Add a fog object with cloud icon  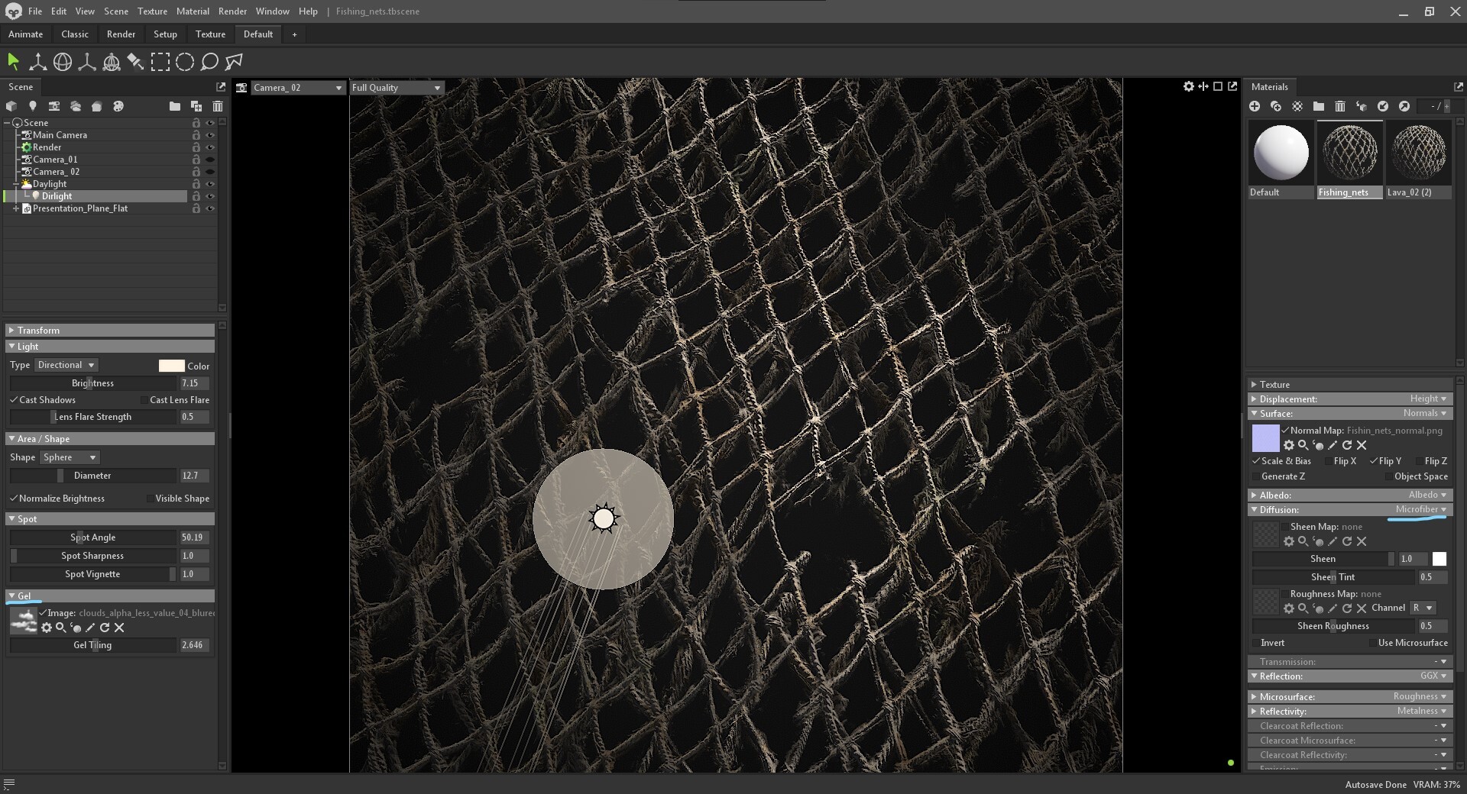click(x=76, y=106)
